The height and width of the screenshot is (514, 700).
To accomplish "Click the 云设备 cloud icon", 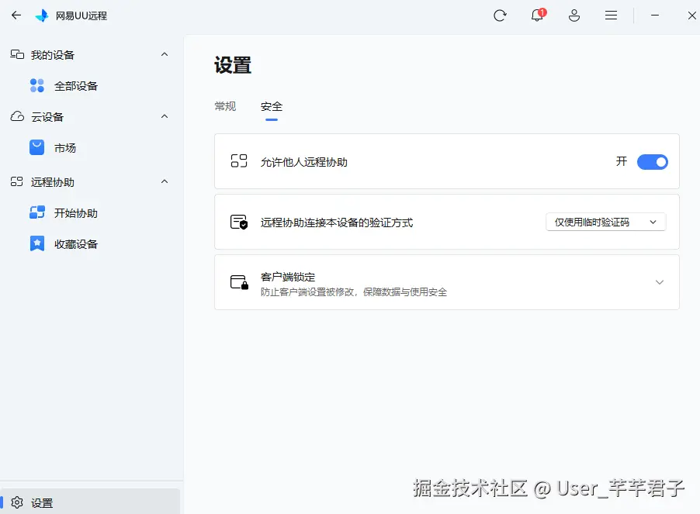I will coord(17,116).
